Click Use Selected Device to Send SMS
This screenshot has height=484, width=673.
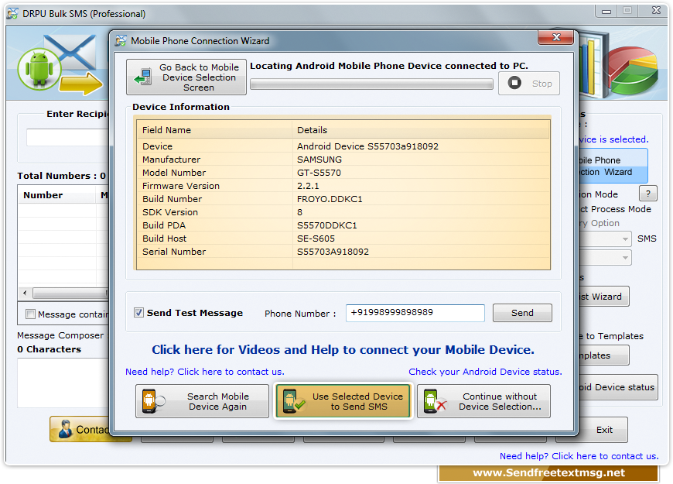pos(343,401)
